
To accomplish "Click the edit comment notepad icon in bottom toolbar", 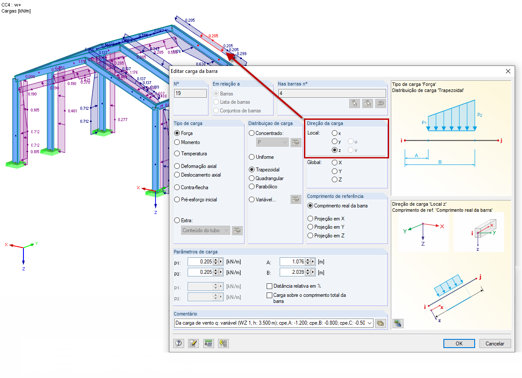I will pyautogui.click(x=194, y=343).
